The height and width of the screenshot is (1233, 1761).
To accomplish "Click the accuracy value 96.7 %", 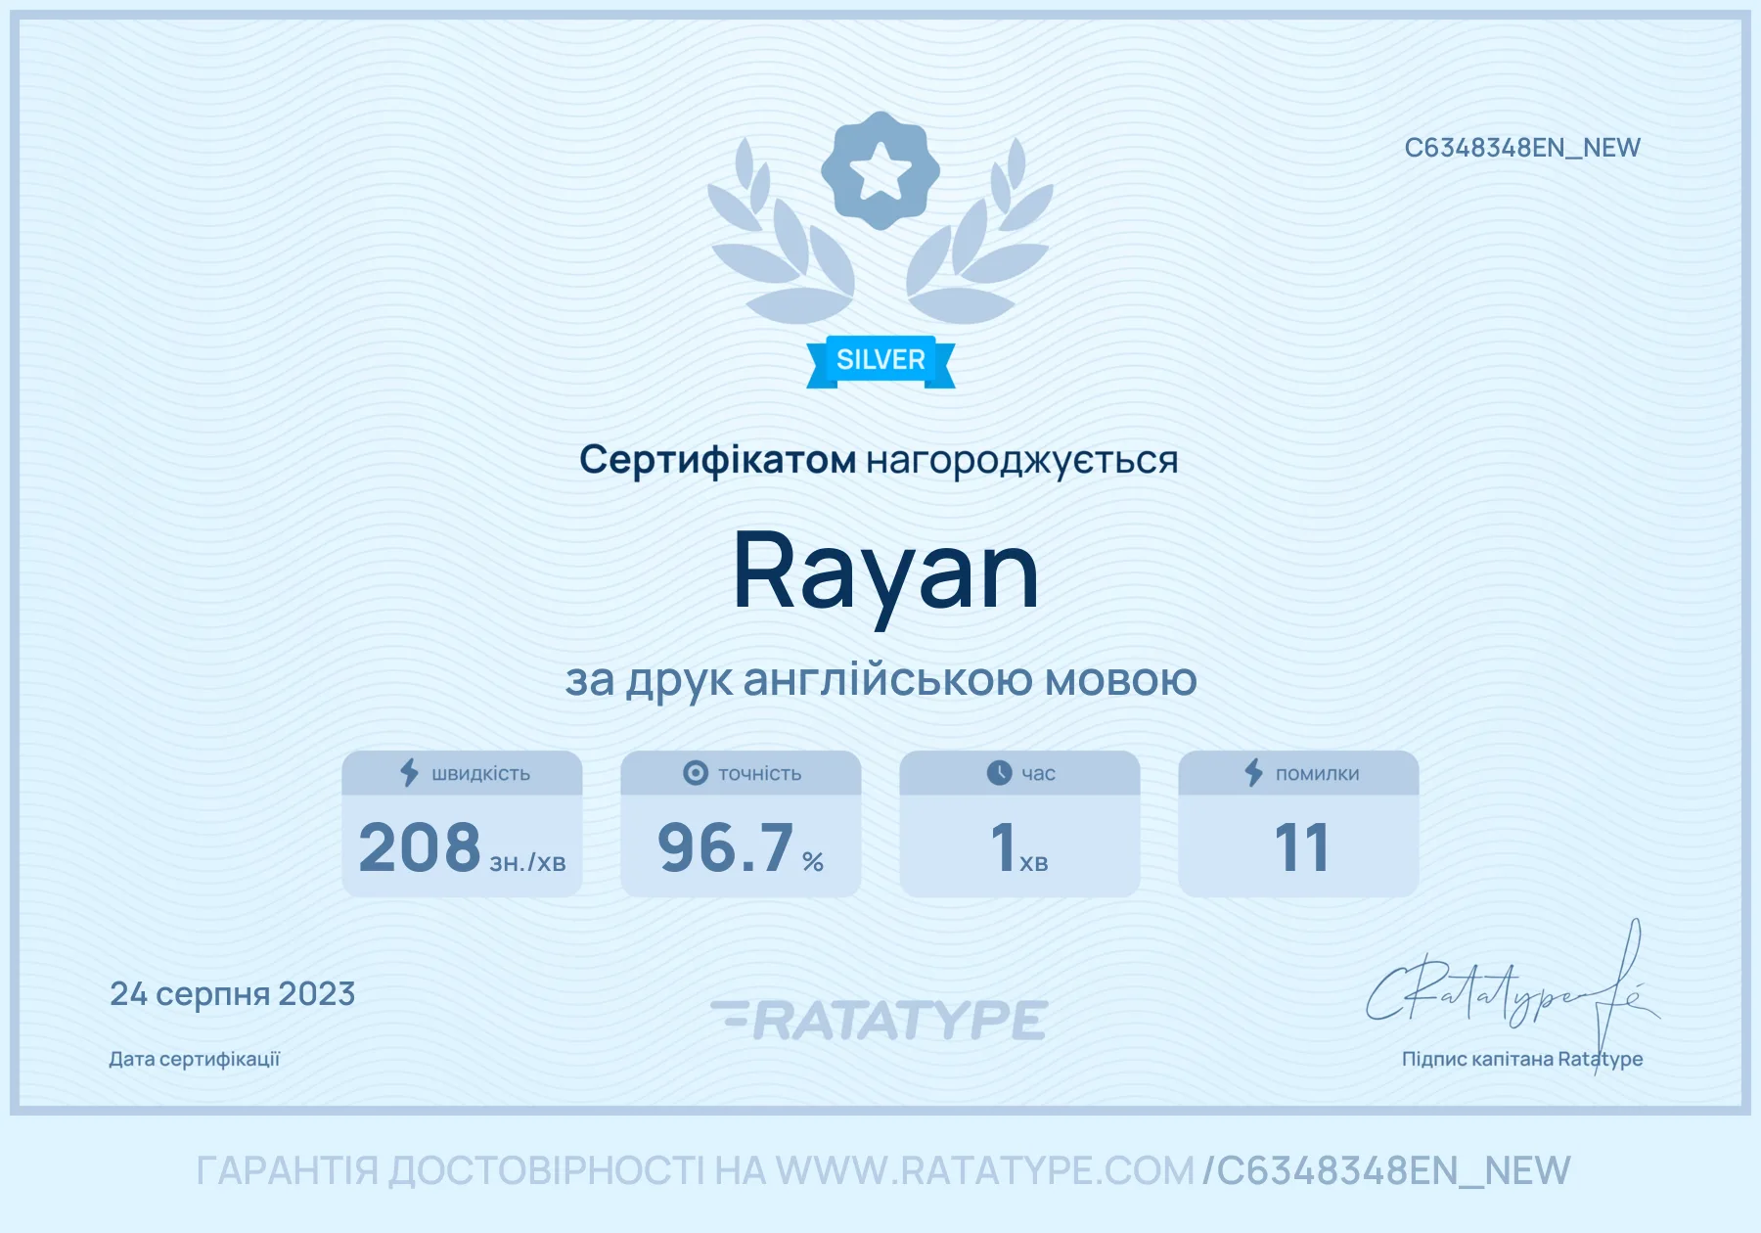I will tap(741, 847).
